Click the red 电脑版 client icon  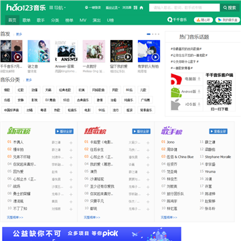pos(177,79)
